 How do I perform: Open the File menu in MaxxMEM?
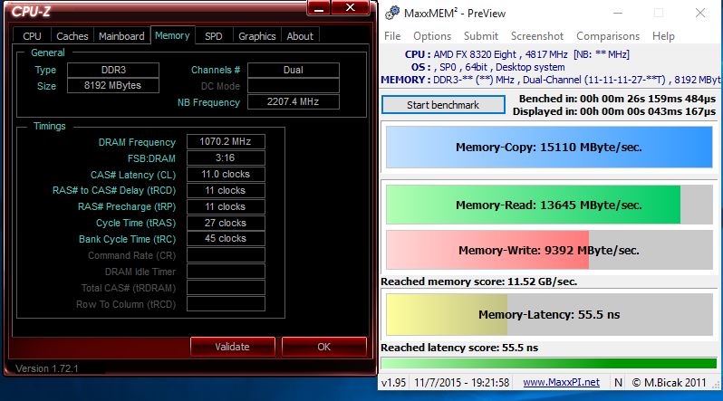click(392, 36)
